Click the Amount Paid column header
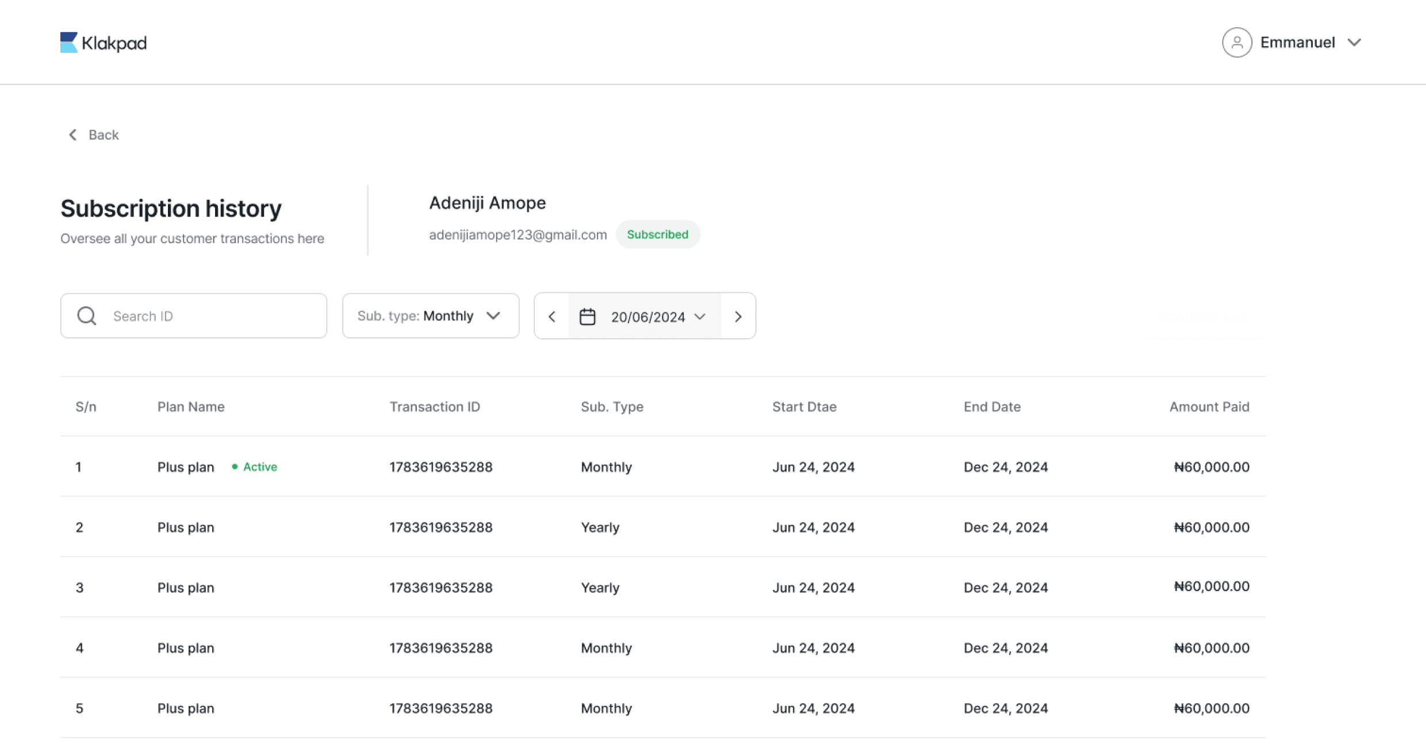1426x756 pixels. click(x=1209, y=407)
